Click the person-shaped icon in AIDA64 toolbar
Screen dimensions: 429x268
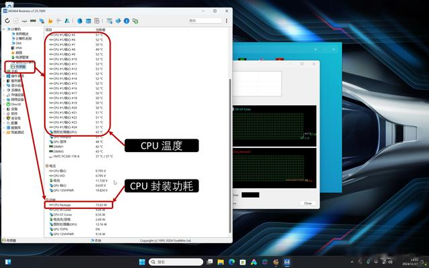click(x=67, y=21)
